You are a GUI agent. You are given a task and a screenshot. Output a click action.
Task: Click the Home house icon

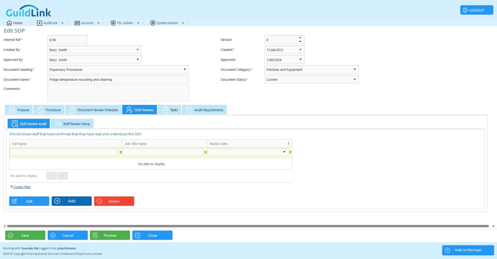9,23
